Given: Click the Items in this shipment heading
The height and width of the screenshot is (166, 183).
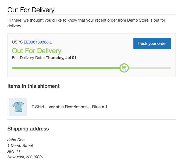Looking at the screenshot, I should point(33,86).
